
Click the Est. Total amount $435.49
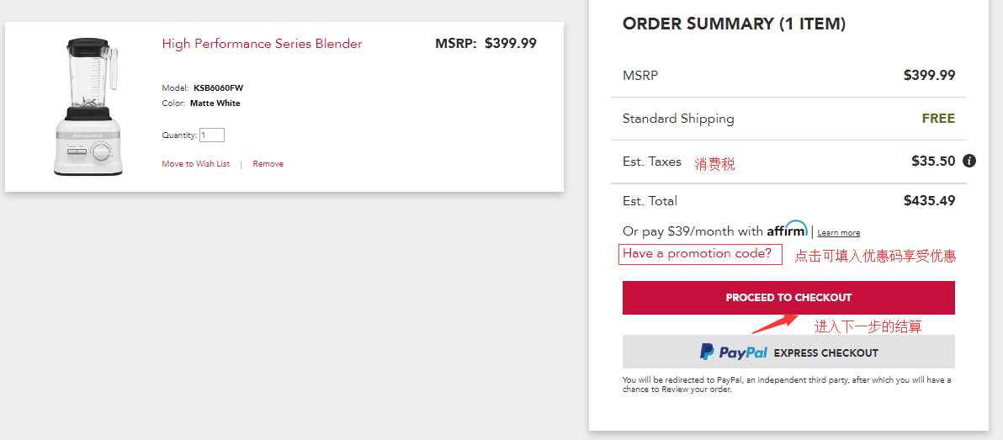929,201
